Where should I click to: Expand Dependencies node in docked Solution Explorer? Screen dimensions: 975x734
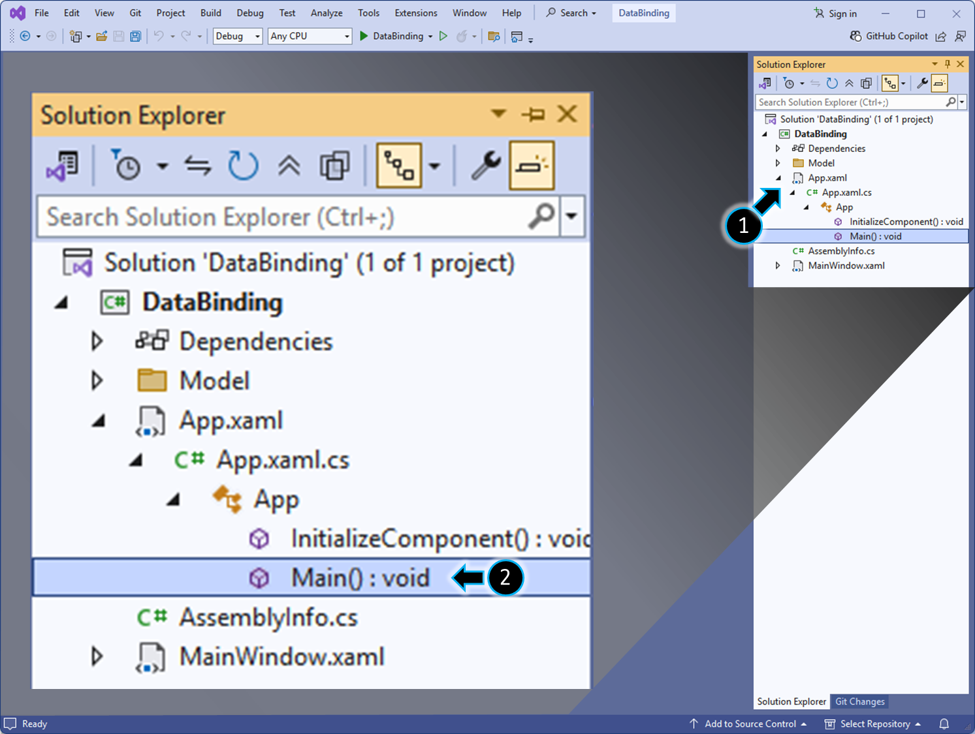coord(778,148)
